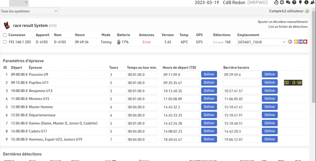Open the DÉPART_TOUR emplacement dropdown

tap(262, 42)
